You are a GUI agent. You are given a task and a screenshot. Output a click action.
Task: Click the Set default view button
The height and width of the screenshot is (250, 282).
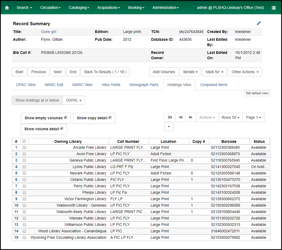click(x=257, y=93)
